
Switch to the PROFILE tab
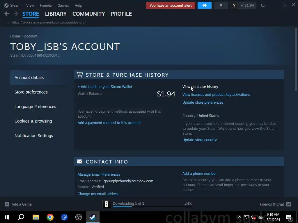pyautogui.click(x=121, y=14)
